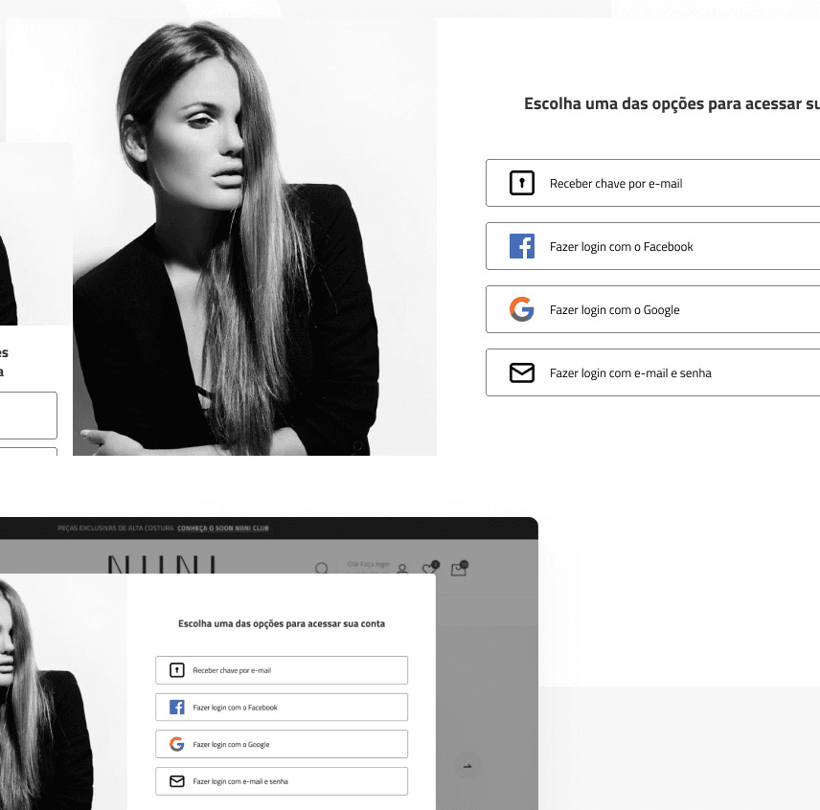Screen dimensions: 820x810
Task: Select 'Fazer login com o Google' in the small modal
Action: pos(282,744)
